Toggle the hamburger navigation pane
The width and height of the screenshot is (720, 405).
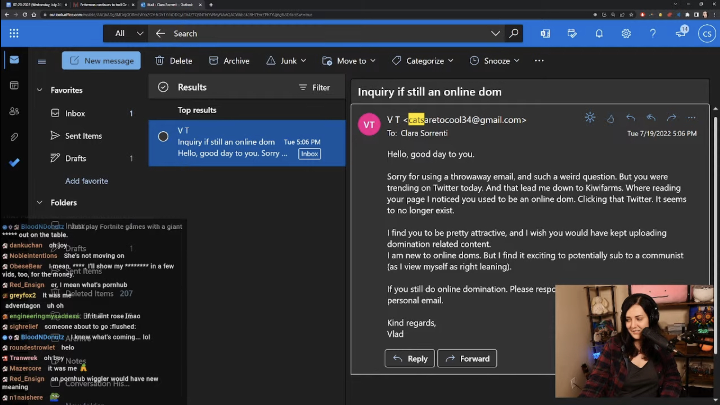pyautogui.click(x=42, y=62)
